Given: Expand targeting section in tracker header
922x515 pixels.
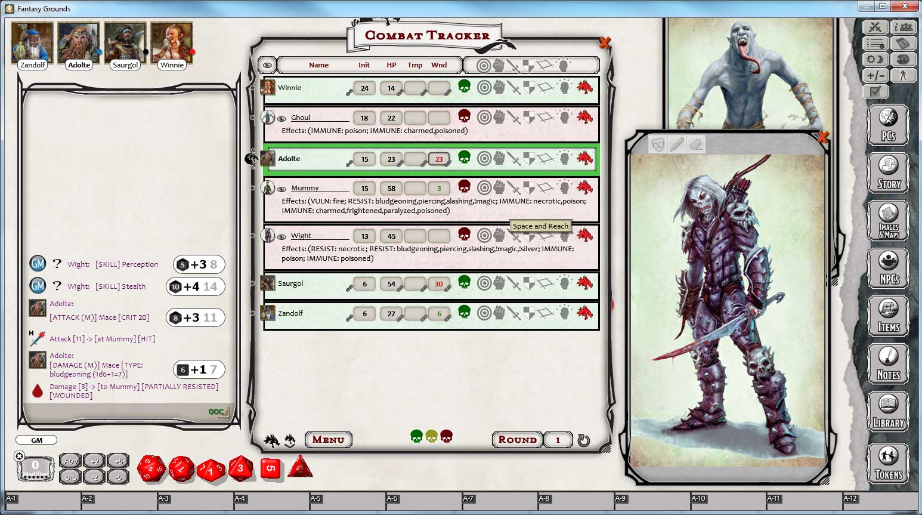Looking at the screenshot, I should click(x=484, y=65).
